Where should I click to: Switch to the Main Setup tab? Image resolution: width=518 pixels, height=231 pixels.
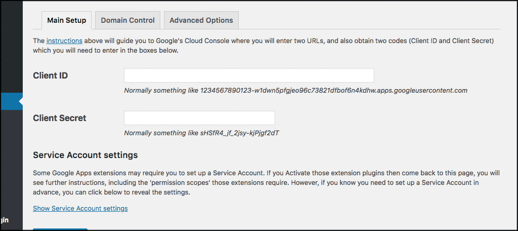66,20
